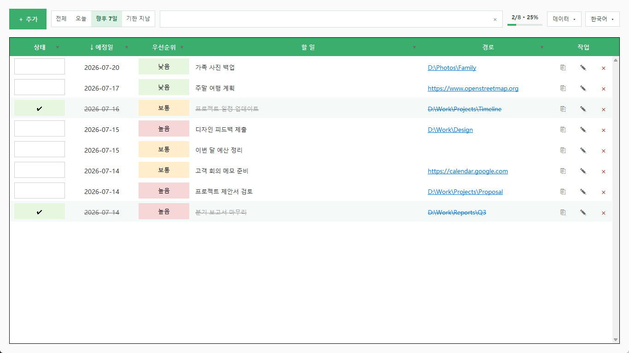This screenshot has height=353, width=629.
Task: Edit the 프로젝트 제안서 검토 task
Action: (x=583, y=192)
